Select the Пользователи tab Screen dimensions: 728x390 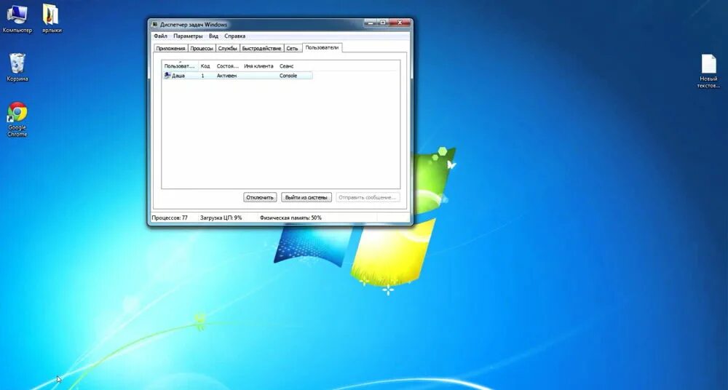tap(323, 47)
